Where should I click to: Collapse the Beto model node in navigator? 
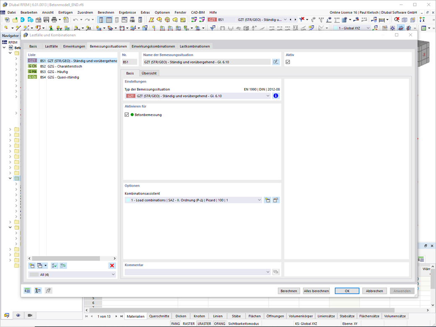(4, 47)
